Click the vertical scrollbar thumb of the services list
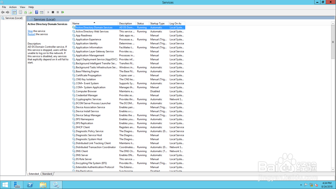The image size is (336, 189). click(333, 42)
